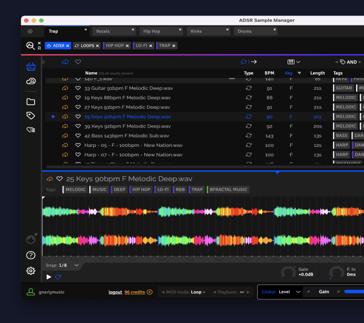Expand the Snap 1/8 dropdown
The height and width of the screenshot is (323, 364).
coord(76,265)
